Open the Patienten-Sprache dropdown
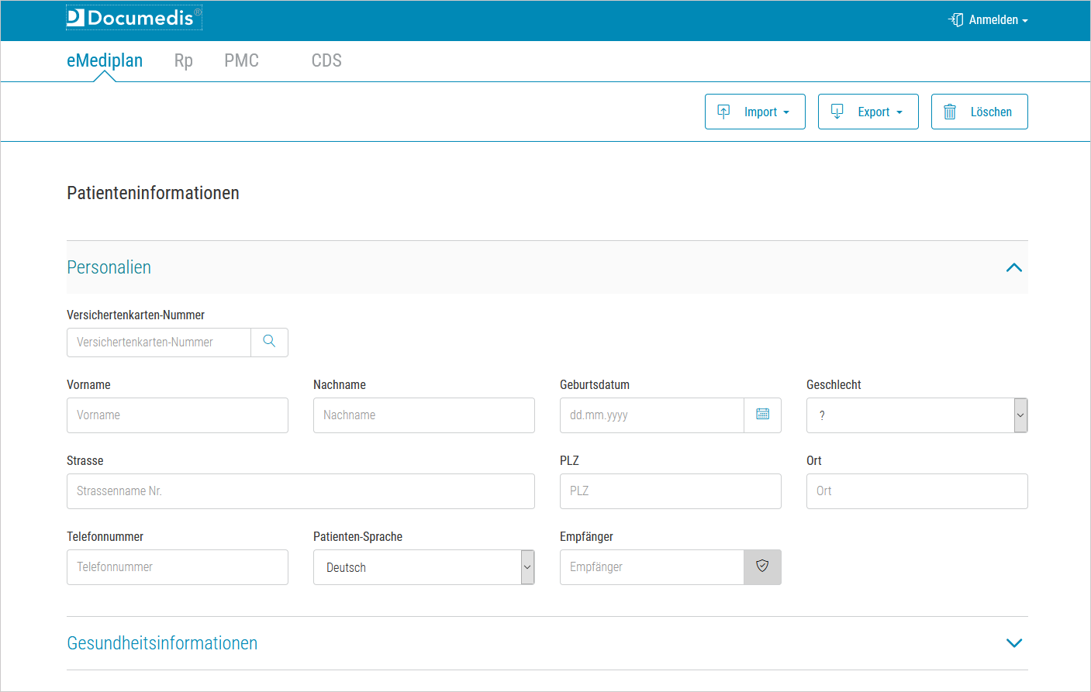 [528, 566]
